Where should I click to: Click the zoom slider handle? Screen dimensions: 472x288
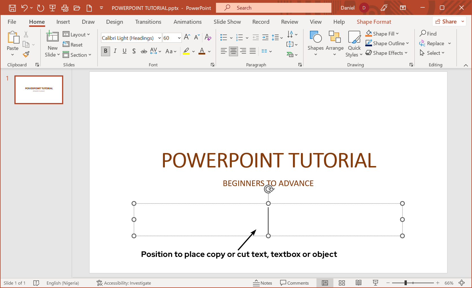click(406, 283)
